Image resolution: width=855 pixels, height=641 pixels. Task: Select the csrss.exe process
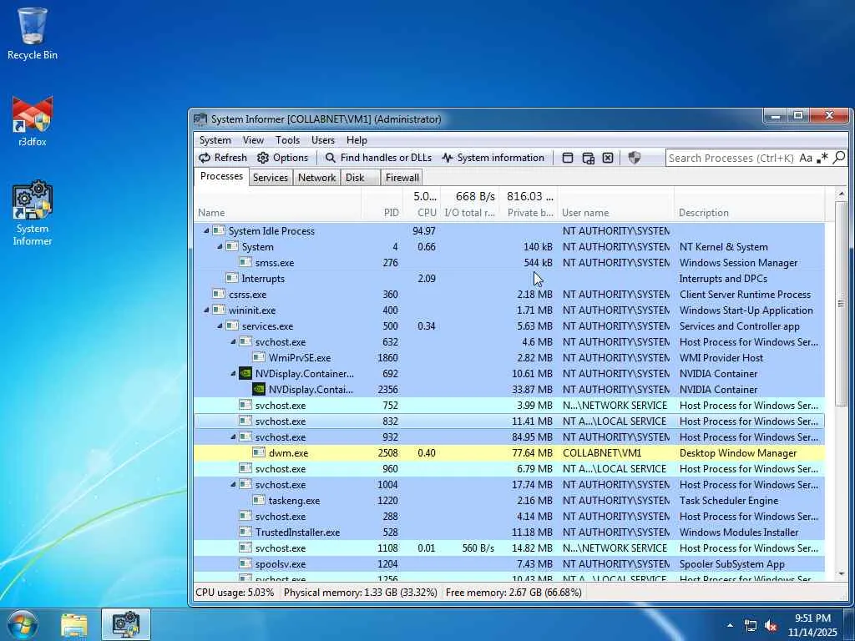pos(509,295)
